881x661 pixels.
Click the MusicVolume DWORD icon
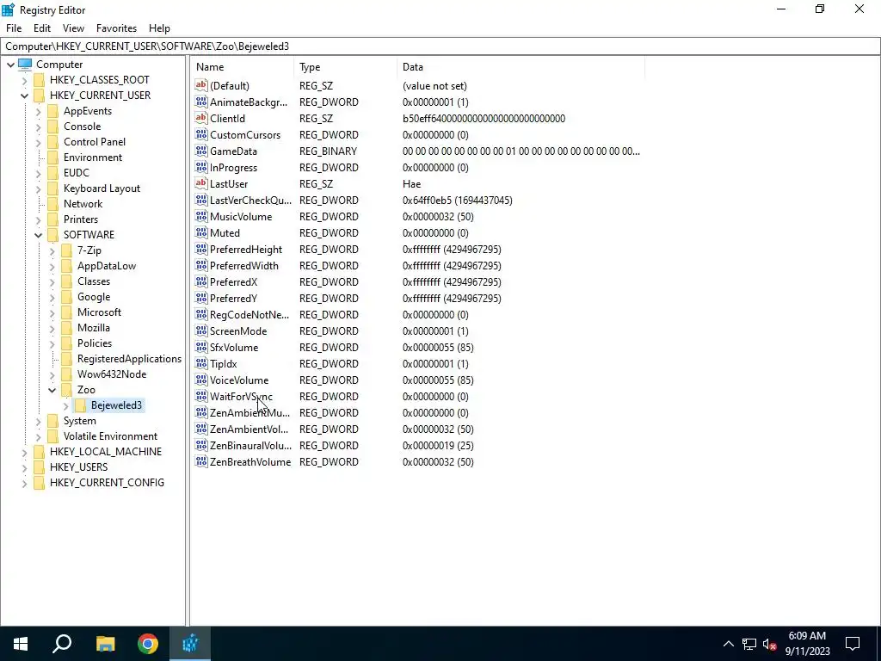coord(201,216)
